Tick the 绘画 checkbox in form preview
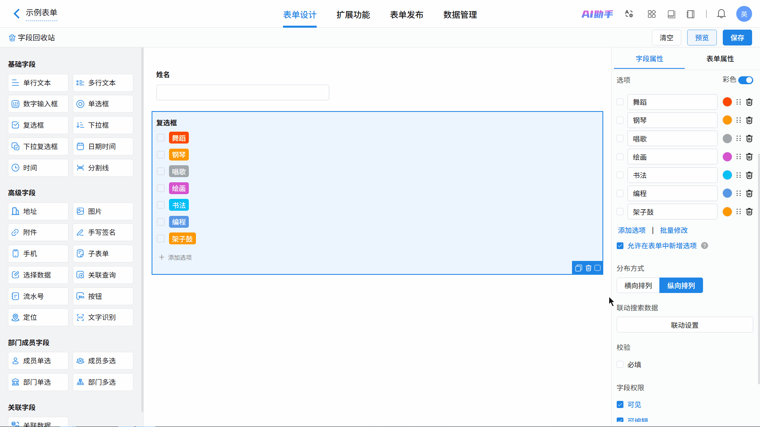Image resolution: width=760 pixels, height=427 pixels. (161, 188)
